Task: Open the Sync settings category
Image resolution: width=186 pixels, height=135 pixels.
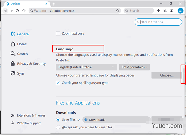Action: click(x=17, y=73)
